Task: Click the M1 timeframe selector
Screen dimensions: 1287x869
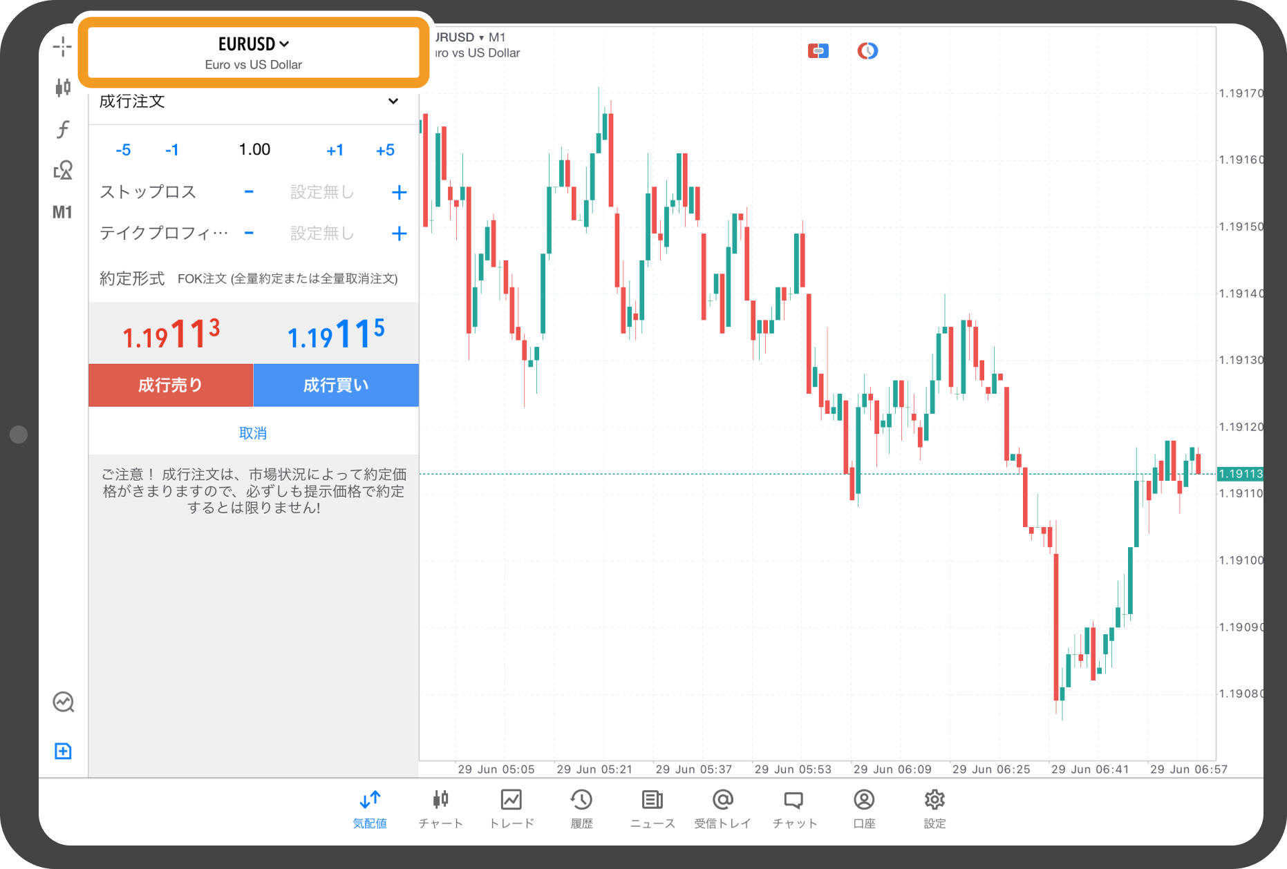Action: point(62,212)
